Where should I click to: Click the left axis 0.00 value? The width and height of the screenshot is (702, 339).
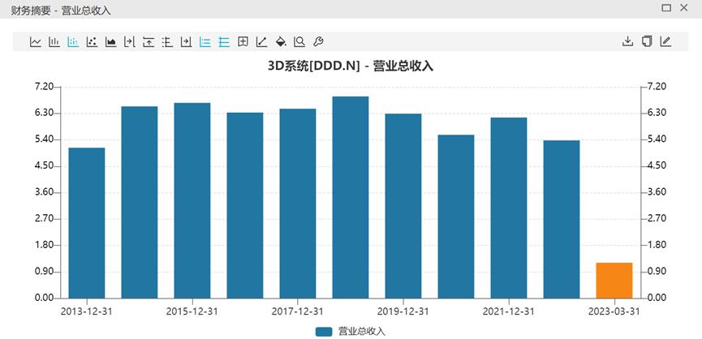tap(44, 298)
